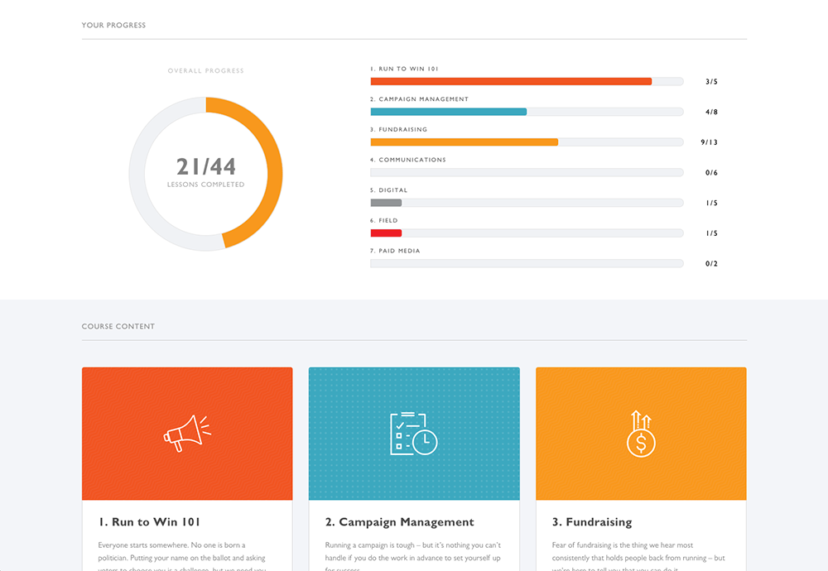Click the red Field progress bar
This screenshot has height=571, width=828.
coord(527,233)
